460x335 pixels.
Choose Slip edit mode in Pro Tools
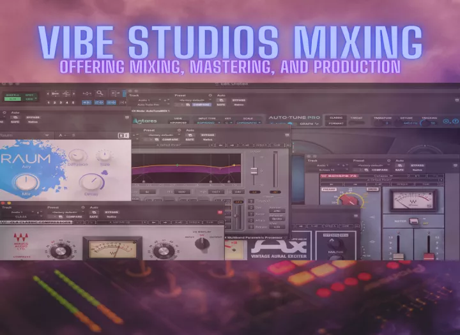click(13, 99)
